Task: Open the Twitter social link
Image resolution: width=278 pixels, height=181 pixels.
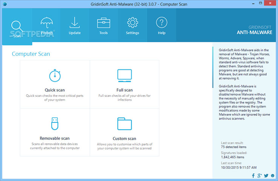Action: pos(266,175)
